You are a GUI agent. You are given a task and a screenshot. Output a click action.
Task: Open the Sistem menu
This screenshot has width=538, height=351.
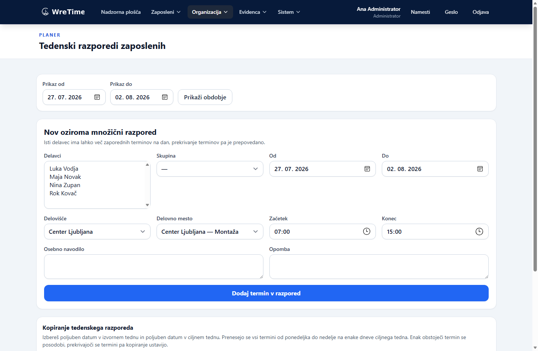(x=289, y=12)
